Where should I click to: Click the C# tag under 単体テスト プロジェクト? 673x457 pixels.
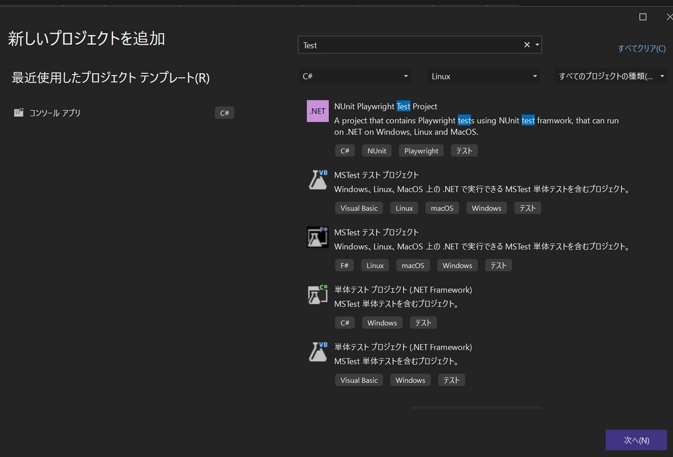tap(345, 323)
